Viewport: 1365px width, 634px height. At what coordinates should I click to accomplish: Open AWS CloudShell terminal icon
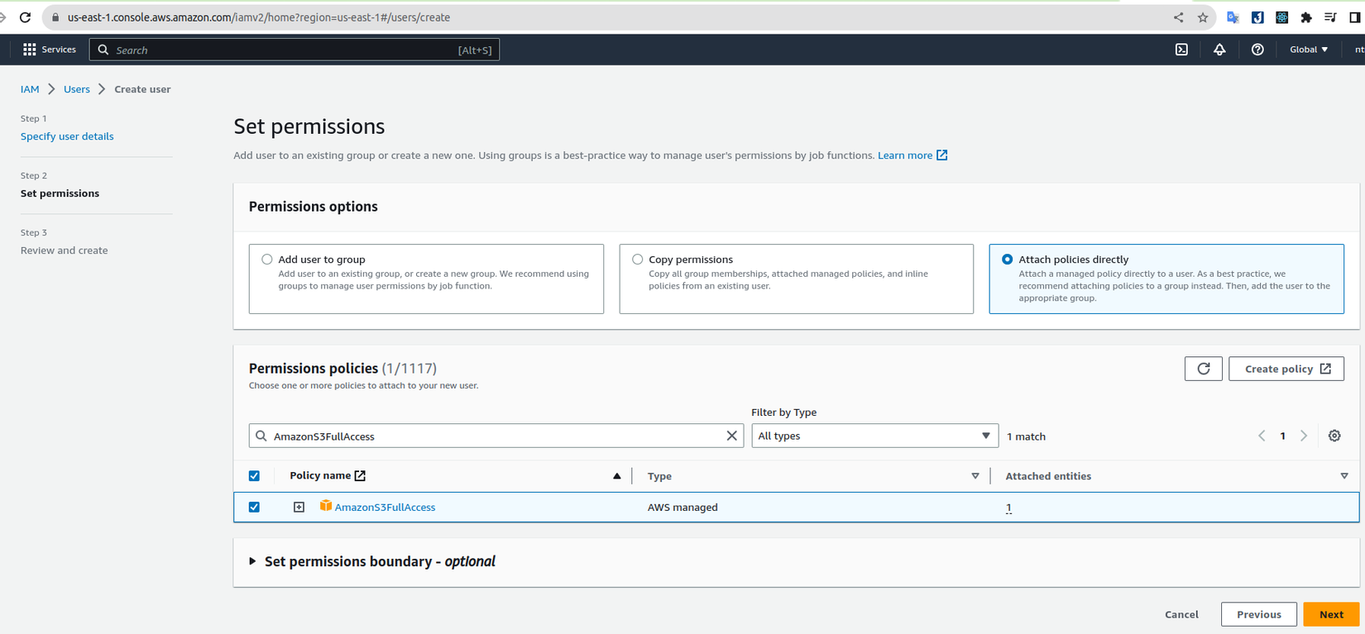click(x=1181, y=50)
